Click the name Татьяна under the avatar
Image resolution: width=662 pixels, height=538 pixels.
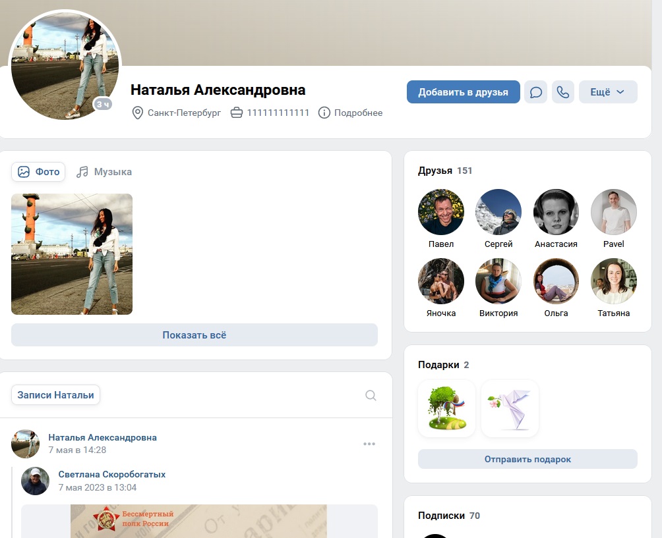[x=614, y=313]
